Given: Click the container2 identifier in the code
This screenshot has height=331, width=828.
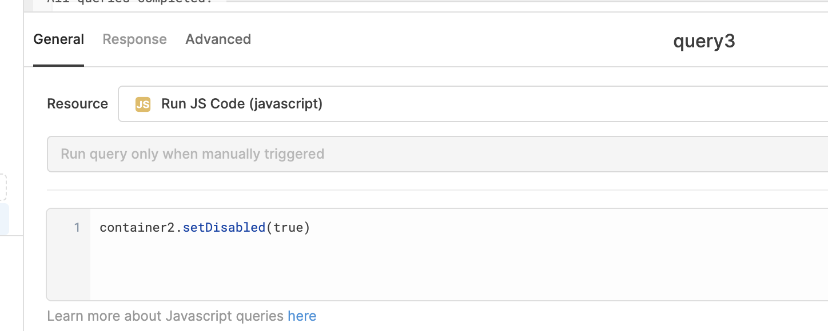Looking at the screenshot, I should [137, 228].
